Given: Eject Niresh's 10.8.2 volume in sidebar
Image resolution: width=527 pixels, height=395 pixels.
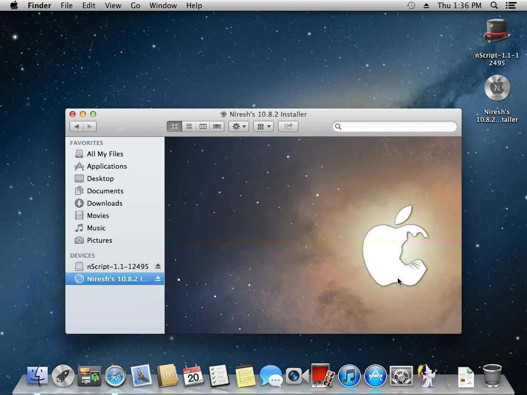Looking at the screenshot, I should click(x=158, y=279).
